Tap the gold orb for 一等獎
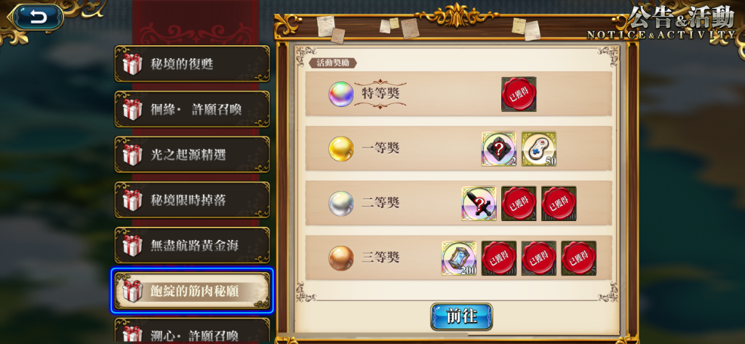Viewport: 745px width, 344px height. click(x=341, y=148)
